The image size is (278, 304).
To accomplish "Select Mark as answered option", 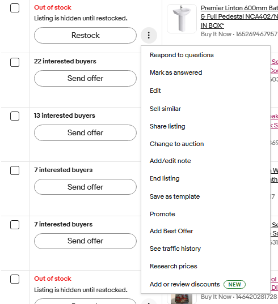I will point(176,72).
